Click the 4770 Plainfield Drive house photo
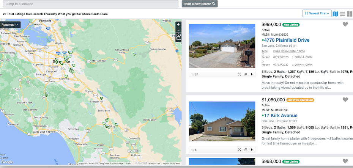The image size is (353, 168). coord(222,46)
